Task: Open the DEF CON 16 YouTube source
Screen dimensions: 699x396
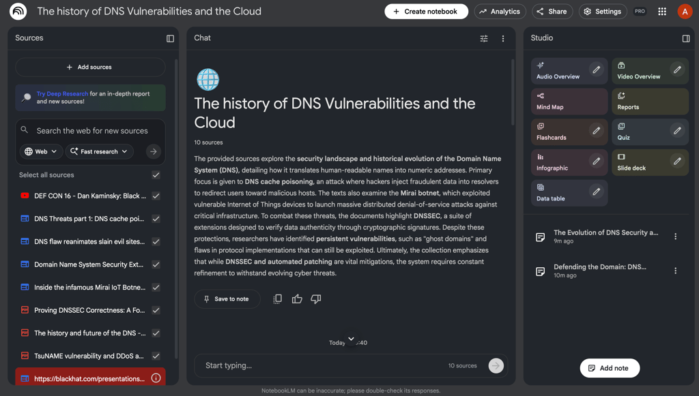Action: click(x=89, y=196)
